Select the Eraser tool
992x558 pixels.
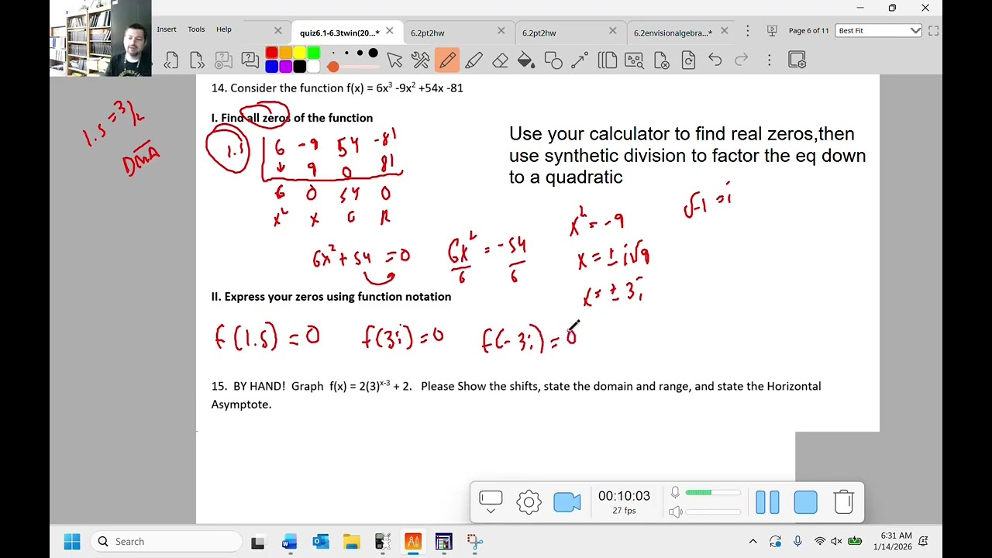(501, 60)
